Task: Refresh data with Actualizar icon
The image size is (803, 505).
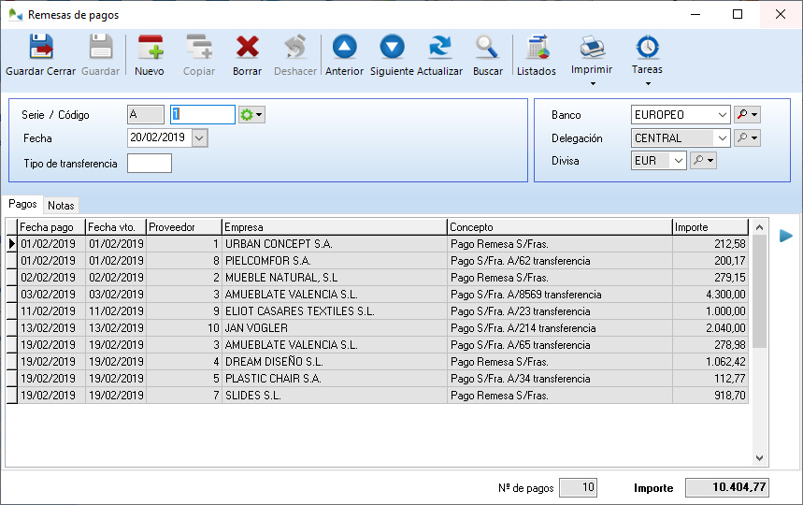Action: [x=439, y=48]
